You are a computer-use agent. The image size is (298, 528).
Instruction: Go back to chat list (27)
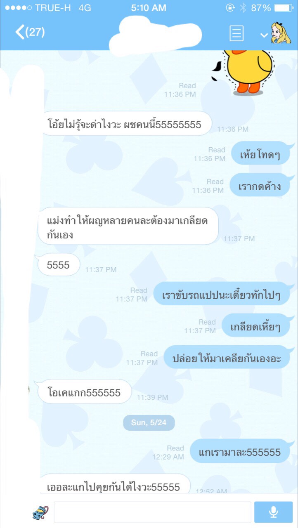(x=30, y=32)
